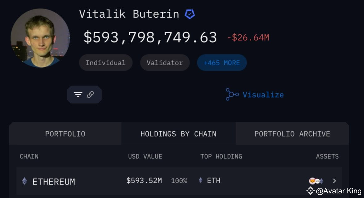This screenshot has width=364, height=198.
Task: Open the WETH token icon in Assets column
Action: pos(317,181)
